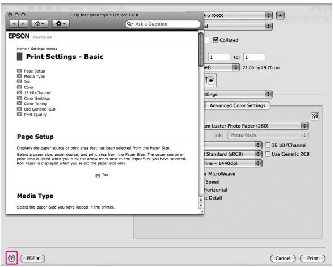Open the Home menu in Help toolbar
This screenshot has width=334, height=267.
(x=39, y=24)
